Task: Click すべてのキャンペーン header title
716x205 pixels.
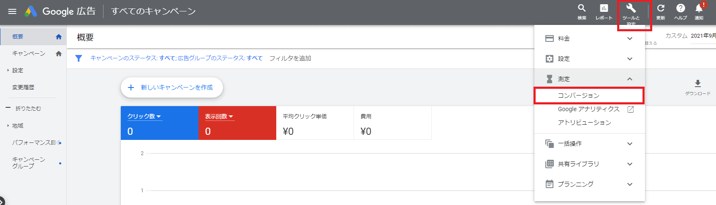Action: coord(153,11)
